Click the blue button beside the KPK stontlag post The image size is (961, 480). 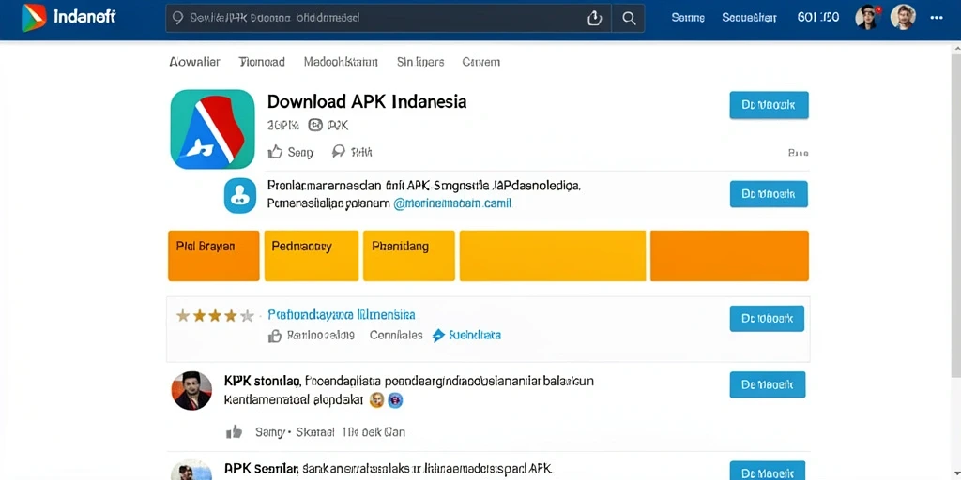[x=768, y=384]
